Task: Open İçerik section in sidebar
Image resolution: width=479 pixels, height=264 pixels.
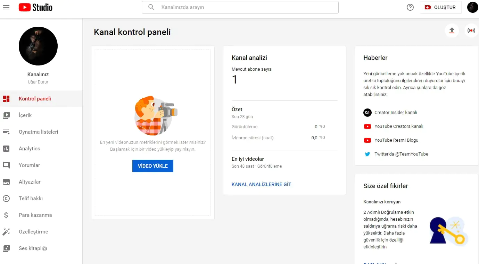Action: 25,115
